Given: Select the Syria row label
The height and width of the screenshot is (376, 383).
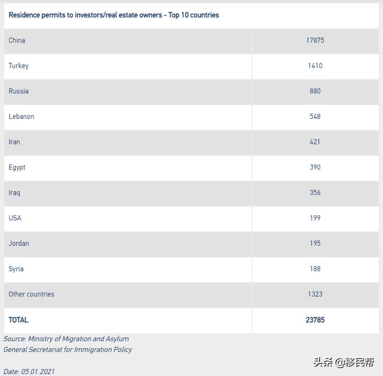Looking at the screenshot, I should click(x=16, y=269).
